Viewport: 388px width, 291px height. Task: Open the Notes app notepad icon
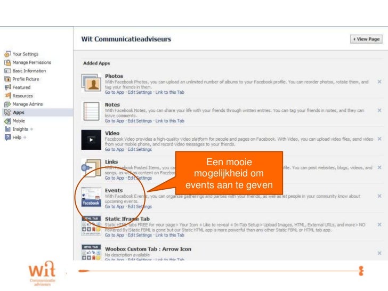pyautogui.click(x=91, y=111)
